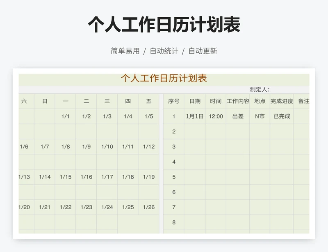Click serial number 1 in 序号 column

coord(173,116)
